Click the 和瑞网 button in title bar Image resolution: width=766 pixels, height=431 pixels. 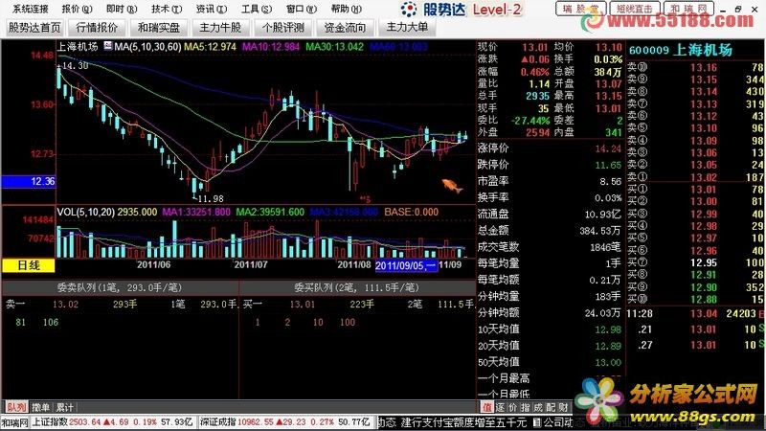(x=688, y=9)
